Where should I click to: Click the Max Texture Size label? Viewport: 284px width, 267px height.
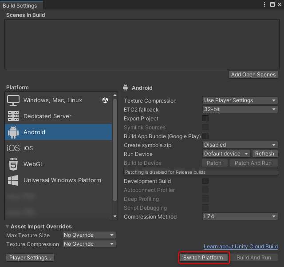(28, 235)
